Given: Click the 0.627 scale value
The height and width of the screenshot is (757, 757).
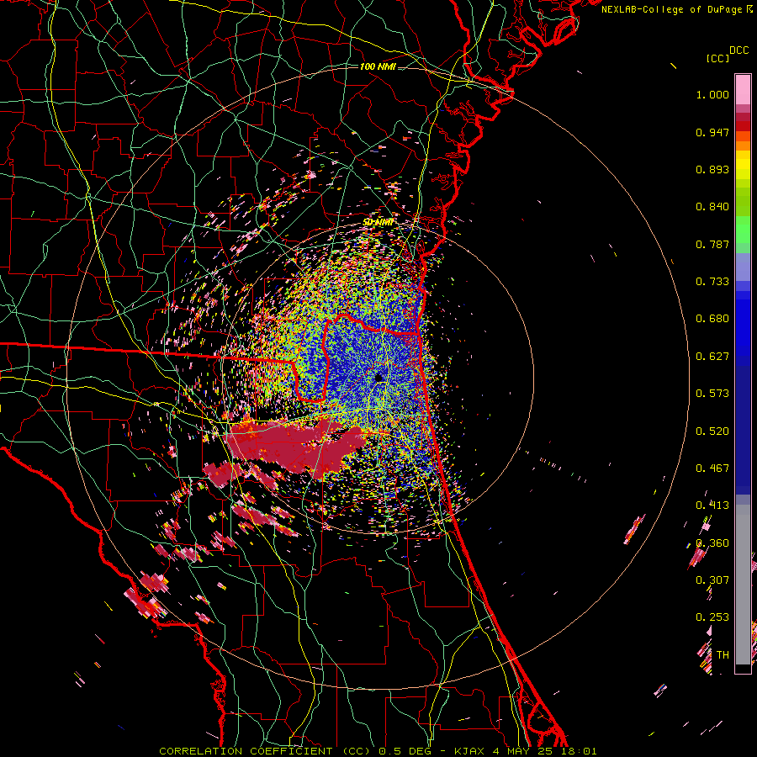Looking at the screenshot, I should (x=712, y=357).
